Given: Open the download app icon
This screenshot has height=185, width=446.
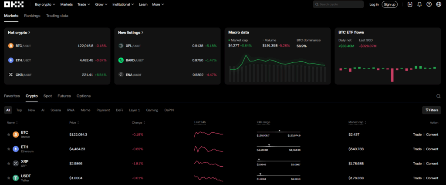Looking at the screenshot, I should pyautogui.click(x=410, y=4).
